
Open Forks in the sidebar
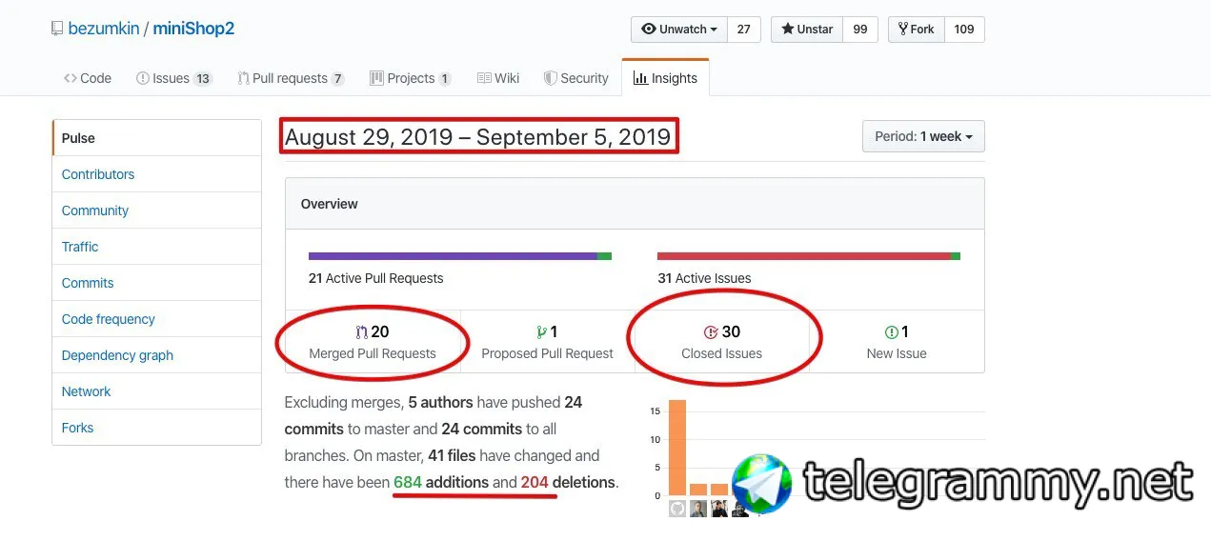(157, 428)
